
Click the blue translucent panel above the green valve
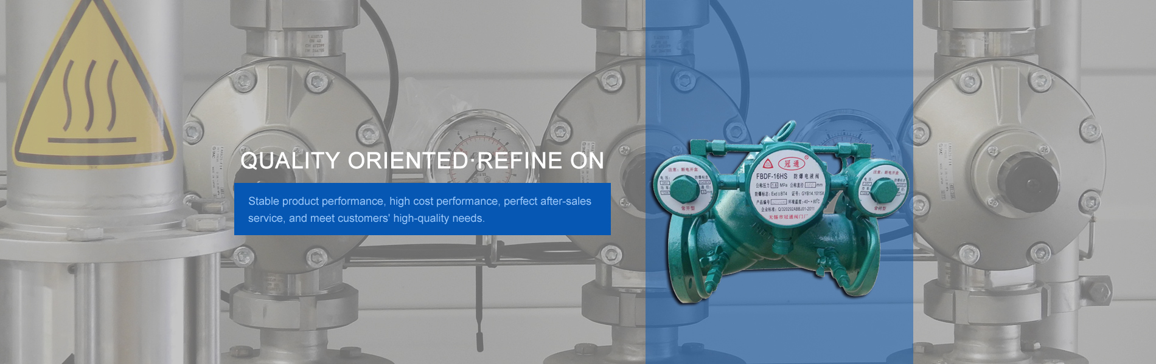(x=779, y=61)
